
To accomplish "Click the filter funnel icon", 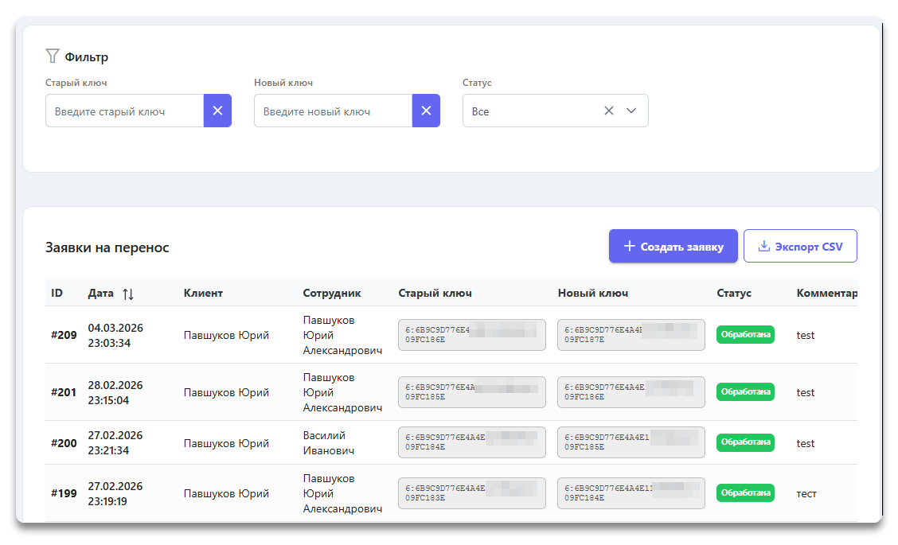I will tap(53, 56).
